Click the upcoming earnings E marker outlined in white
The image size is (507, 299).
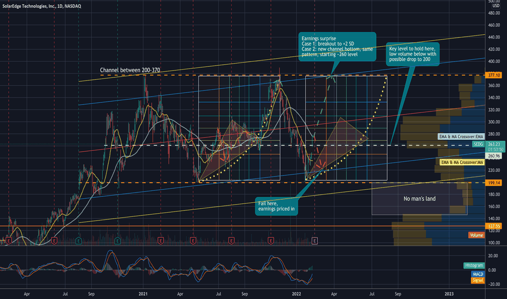click(314, 240)
